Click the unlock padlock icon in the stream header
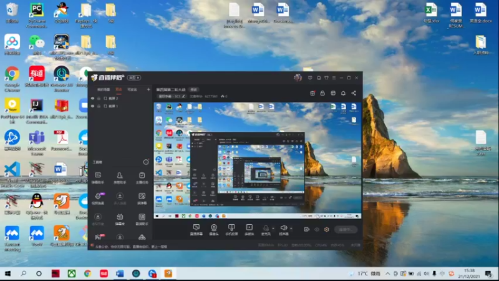499x281 pixels. click(322, 93)
